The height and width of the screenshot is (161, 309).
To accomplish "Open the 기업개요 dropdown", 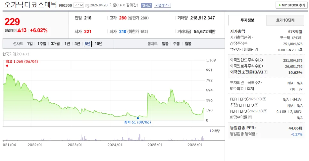I will 162,5.
